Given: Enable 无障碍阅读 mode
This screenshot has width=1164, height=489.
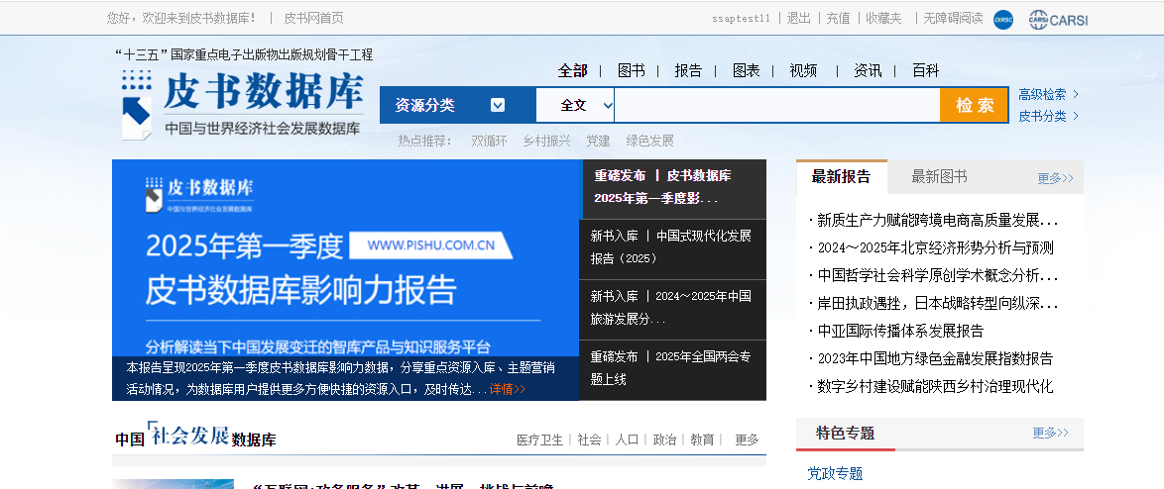Looking at the screenshot, I should point(953,19).
